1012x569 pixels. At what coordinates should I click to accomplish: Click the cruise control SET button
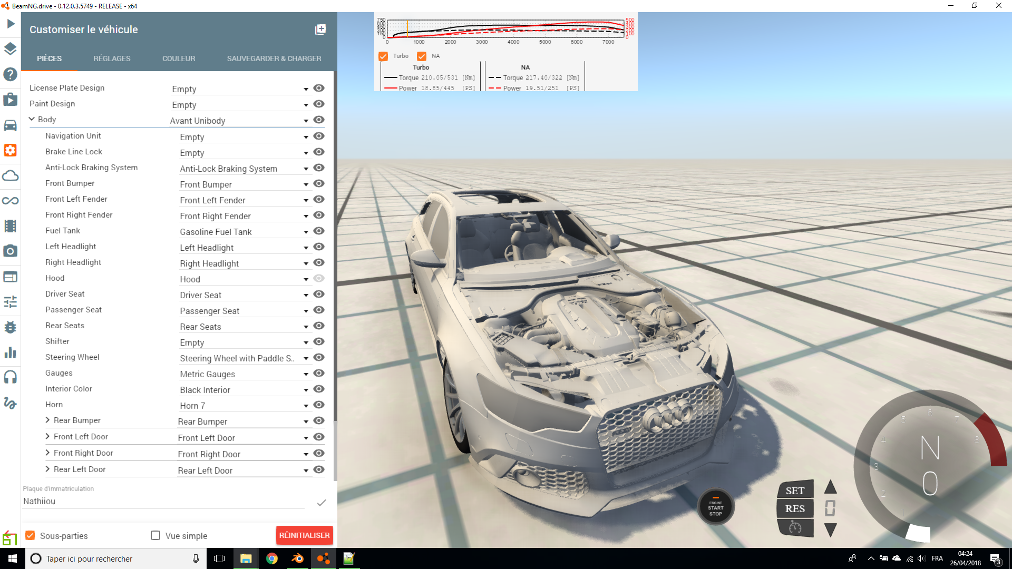[795, 490]
